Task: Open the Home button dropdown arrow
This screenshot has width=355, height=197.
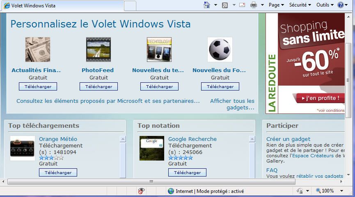Action: pyautogui.click(x=215, y=5)
